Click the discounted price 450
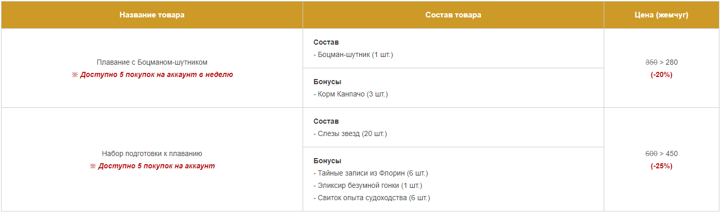Screen dimensions: 721x213 point(672,153)
